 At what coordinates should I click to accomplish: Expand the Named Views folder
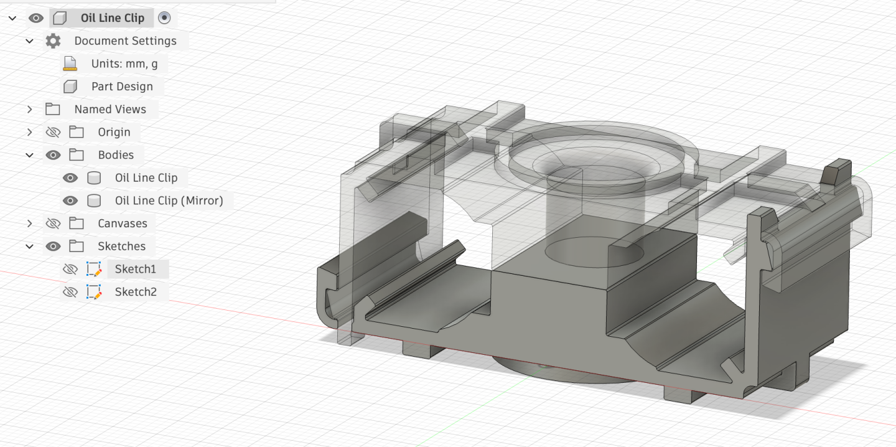click(29, 110)
